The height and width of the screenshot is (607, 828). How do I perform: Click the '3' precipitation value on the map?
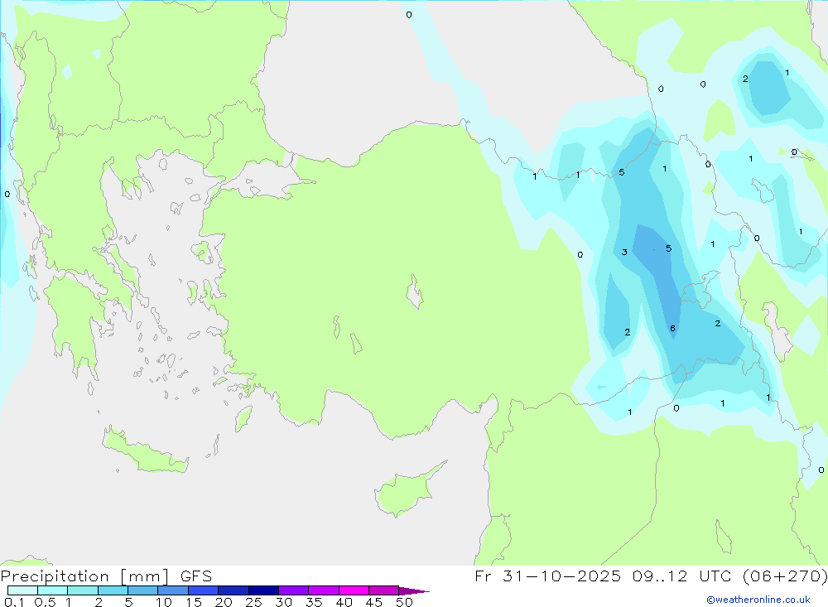624,252
